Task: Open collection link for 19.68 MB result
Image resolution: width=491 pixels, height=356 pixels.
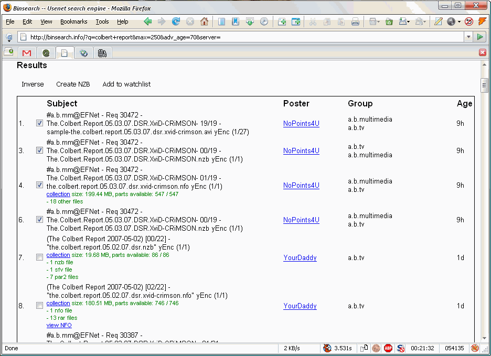Action: 58,255
